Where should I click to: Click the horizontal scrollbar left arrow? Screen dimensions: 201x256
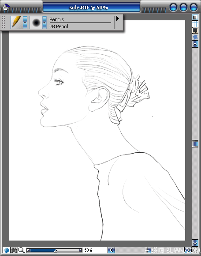point(112,250)
